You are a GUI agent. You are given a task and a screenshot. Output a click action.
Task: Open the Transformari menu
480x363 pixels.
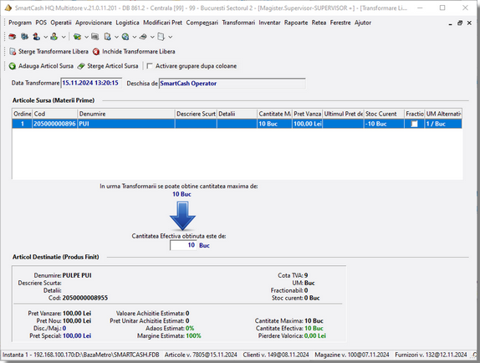pyautogui.click(x=238, y=23)
